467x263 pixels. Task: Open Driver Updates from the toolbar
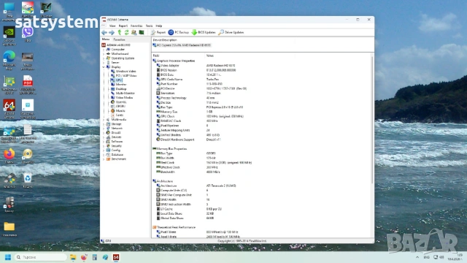coord(231,32)
